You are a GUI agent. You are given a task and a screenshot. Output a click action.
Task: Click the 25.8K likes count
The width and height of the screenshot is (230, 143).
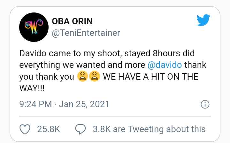[x=49, y=129]
